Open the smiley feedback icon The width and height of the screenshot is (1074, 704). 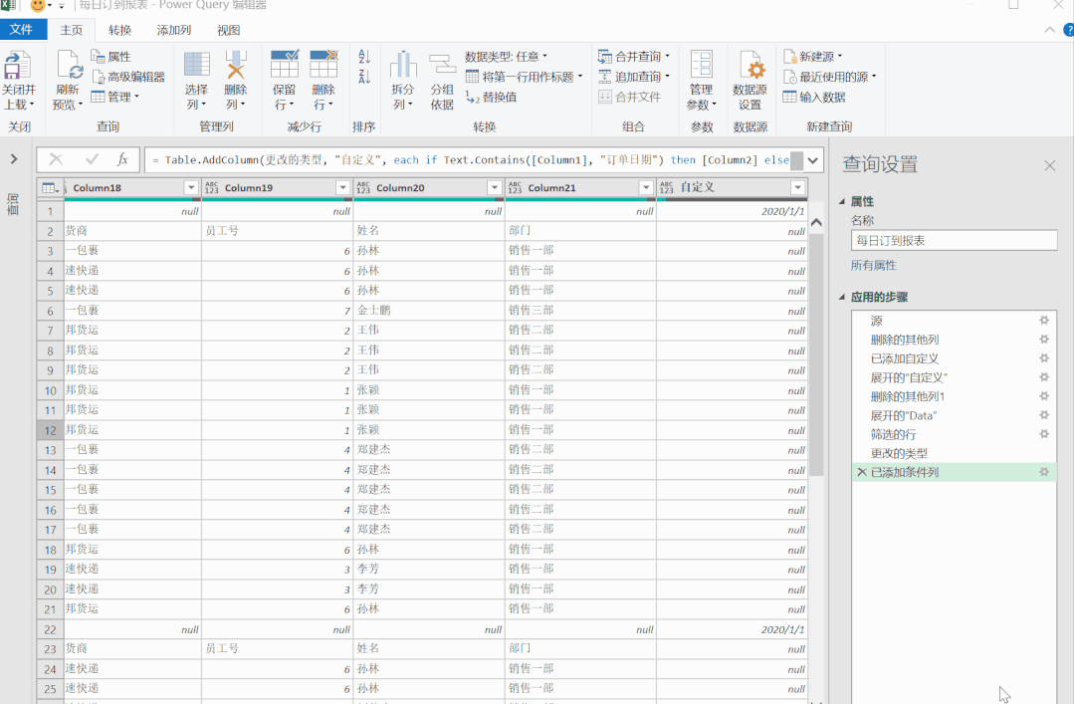[39, 6]
